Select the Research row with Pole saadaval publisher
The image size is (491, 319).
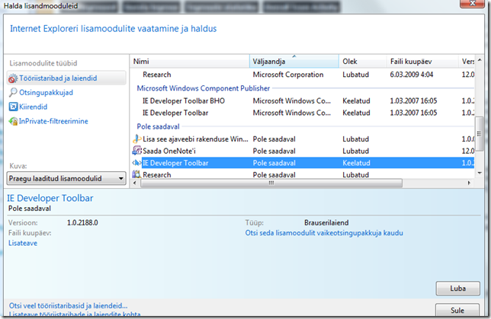click(x=303, y=174)
